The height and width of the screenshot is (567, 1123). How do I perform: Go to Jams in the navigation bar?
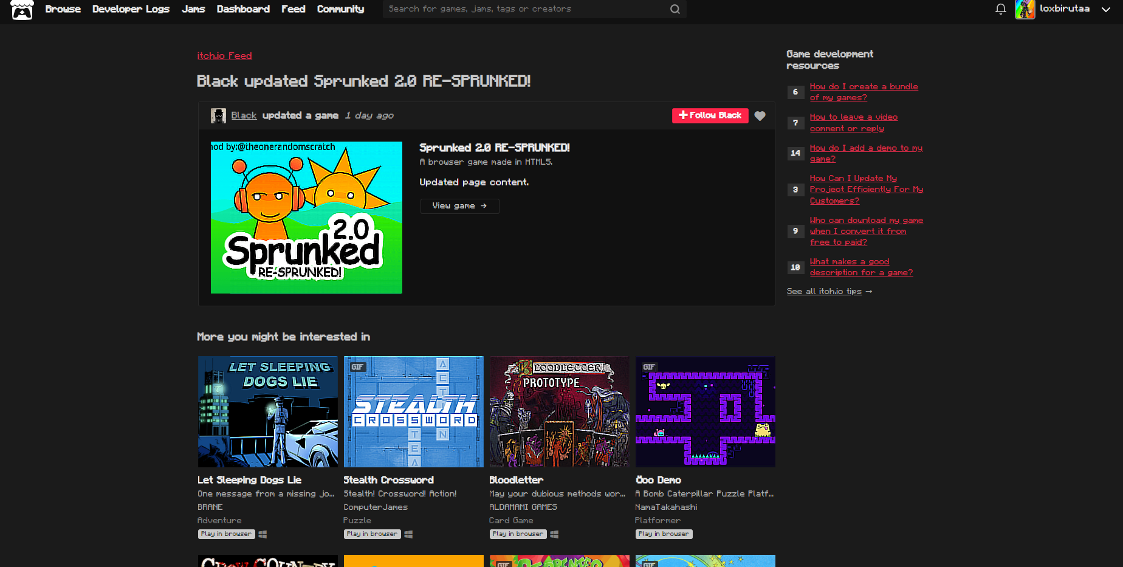click(193, 9)
